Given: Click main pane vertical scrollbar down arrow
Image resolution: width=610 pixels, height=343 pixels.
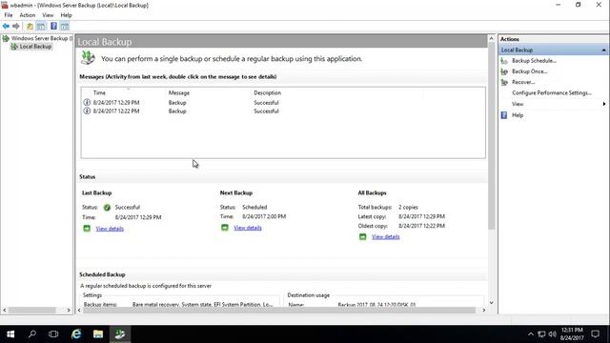Looking at the screenshot, I should [492, 303].
